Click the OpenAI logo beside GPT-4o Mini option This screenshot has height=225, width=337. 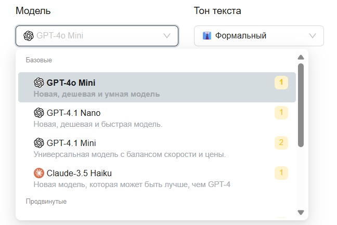[39, 83]
